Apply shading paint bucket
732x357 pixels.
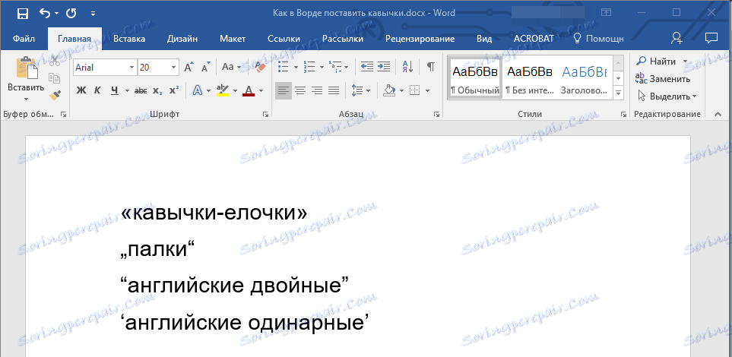389,90
